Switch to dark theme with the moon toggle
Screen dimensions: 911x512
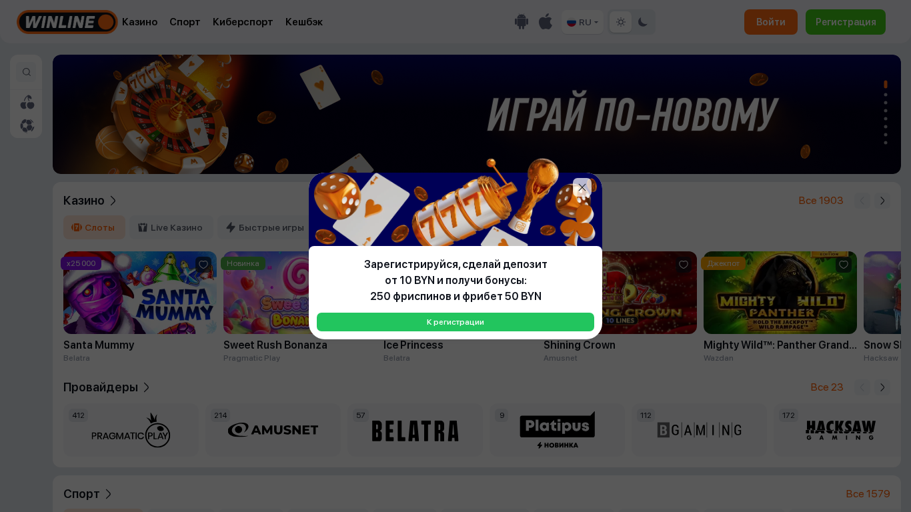[x=643, y=22]
